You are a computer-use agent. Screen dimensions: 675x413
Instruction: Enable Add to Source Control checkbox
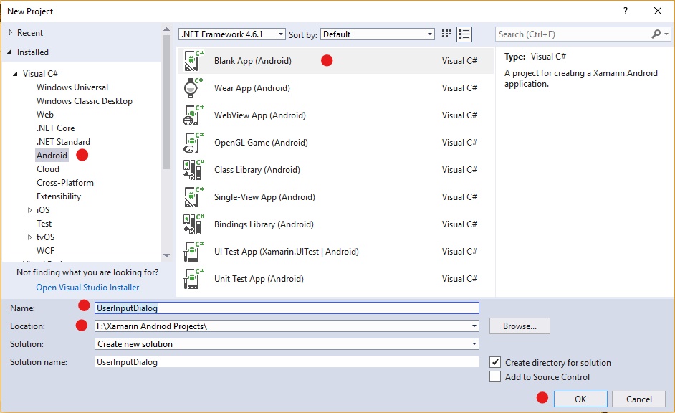point(495,377)
